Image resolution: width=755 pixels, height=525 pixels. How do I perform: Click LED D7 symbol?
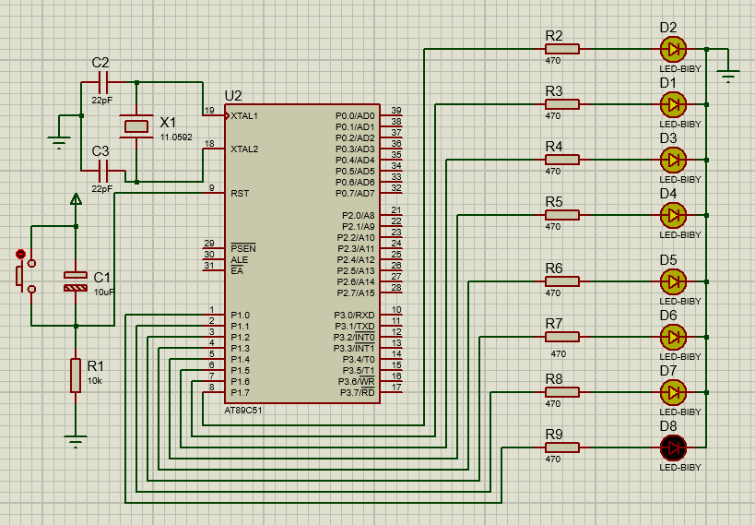(673, 392)
